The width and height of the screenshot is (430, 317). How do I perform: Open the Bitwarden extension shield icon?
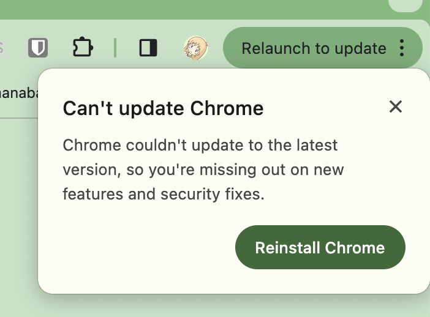38,48
